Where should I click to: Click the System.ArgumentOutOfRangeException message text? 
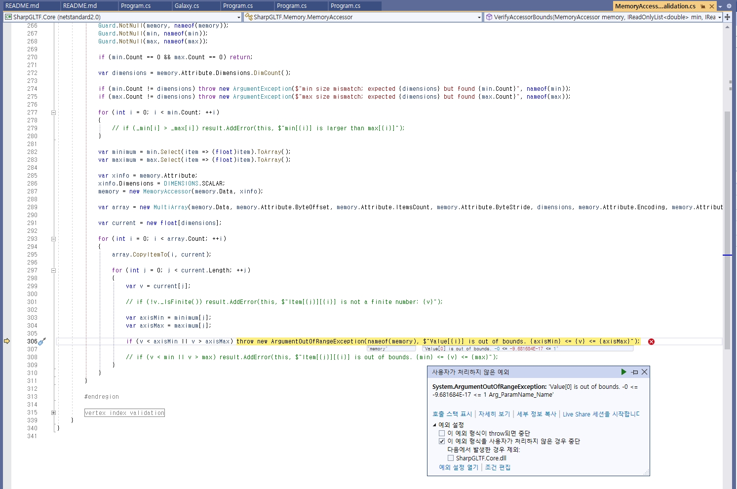(535, 390)
